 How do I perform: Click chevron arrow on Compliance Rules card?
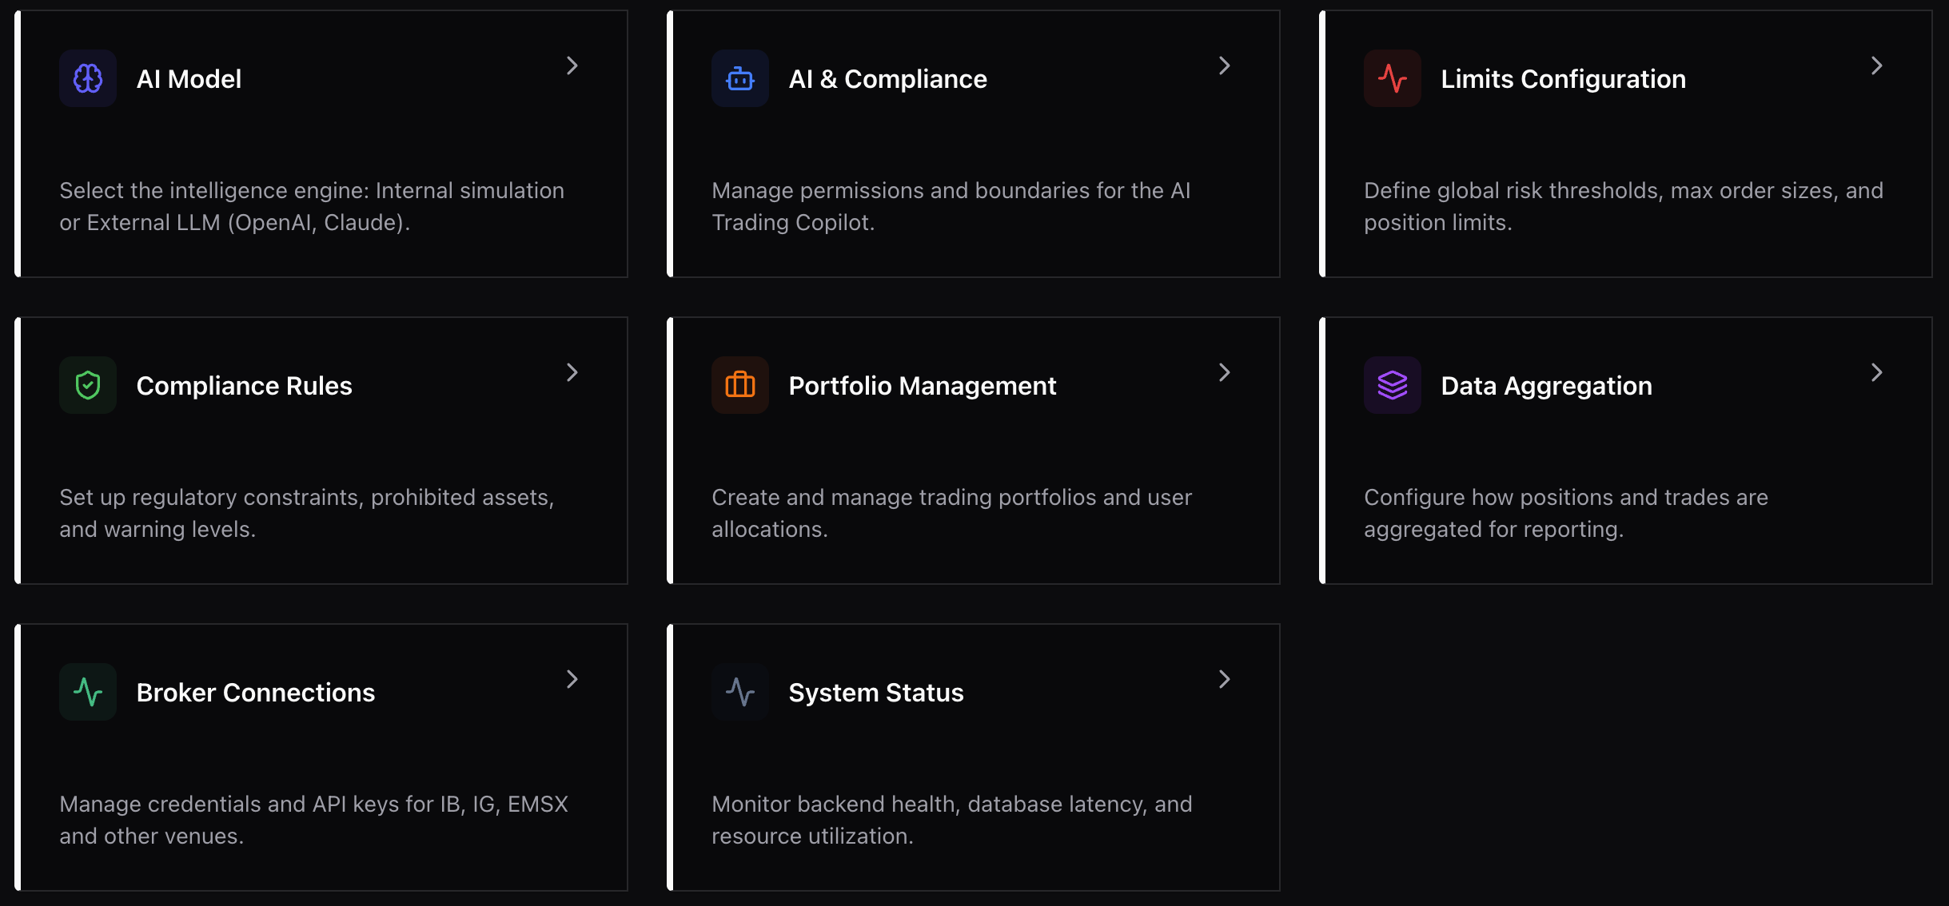(572, 372)
